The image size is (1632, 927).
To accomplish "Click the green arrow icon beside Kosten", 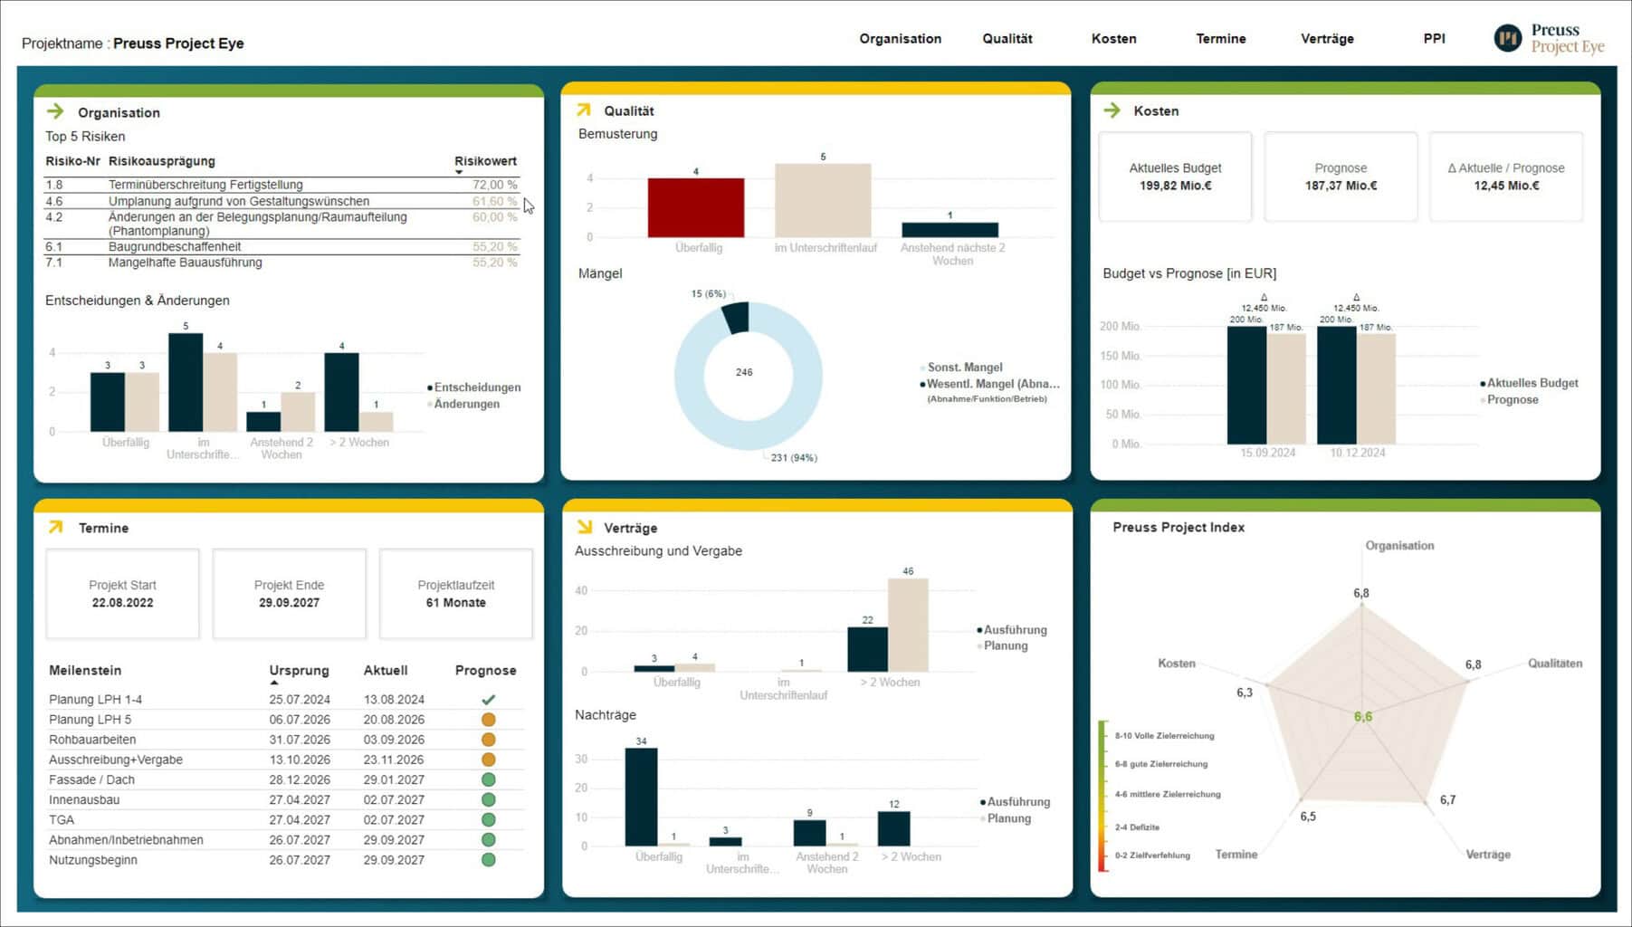I will point(1112,110).
